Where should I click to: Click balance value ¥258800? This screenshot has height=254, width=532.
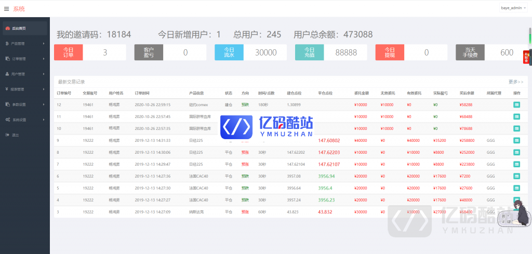(467, 140)
